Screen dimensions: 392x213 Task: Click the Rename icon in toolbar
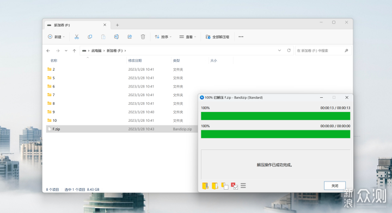[x=117, y=36]
